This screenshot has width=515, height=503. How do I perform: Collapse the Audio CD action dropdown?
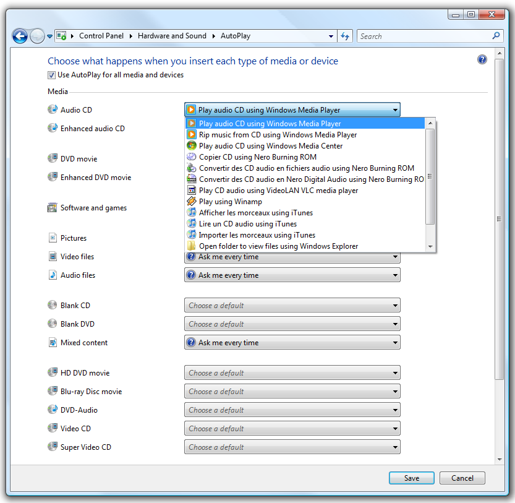pos(292,110)
